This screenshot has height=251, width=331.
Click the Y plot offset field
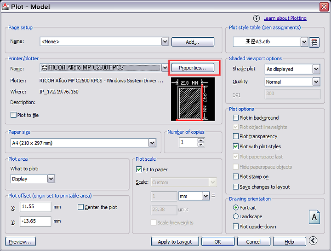click(x=35, y=221)
